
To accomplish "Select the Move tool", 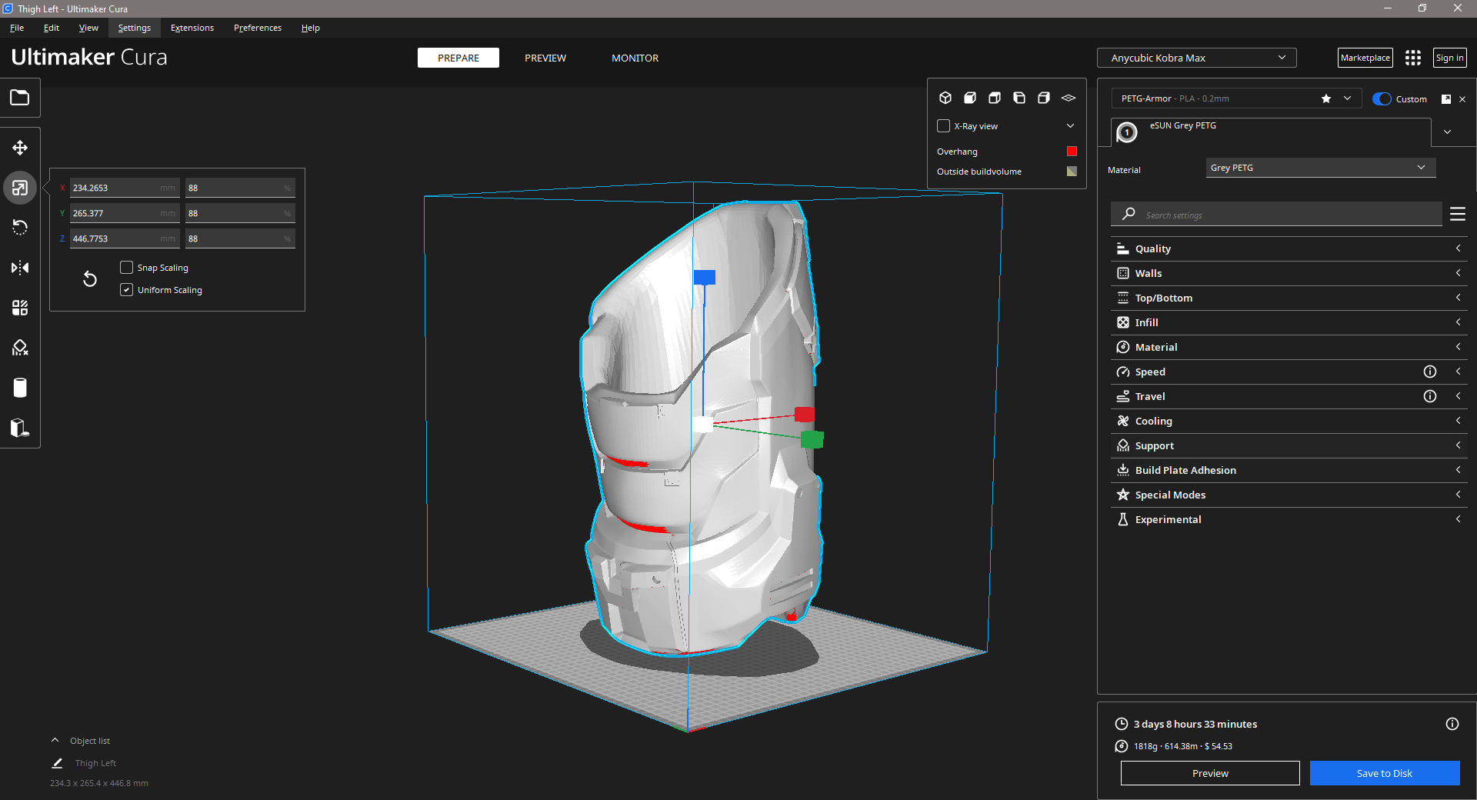I will [20, 148].
